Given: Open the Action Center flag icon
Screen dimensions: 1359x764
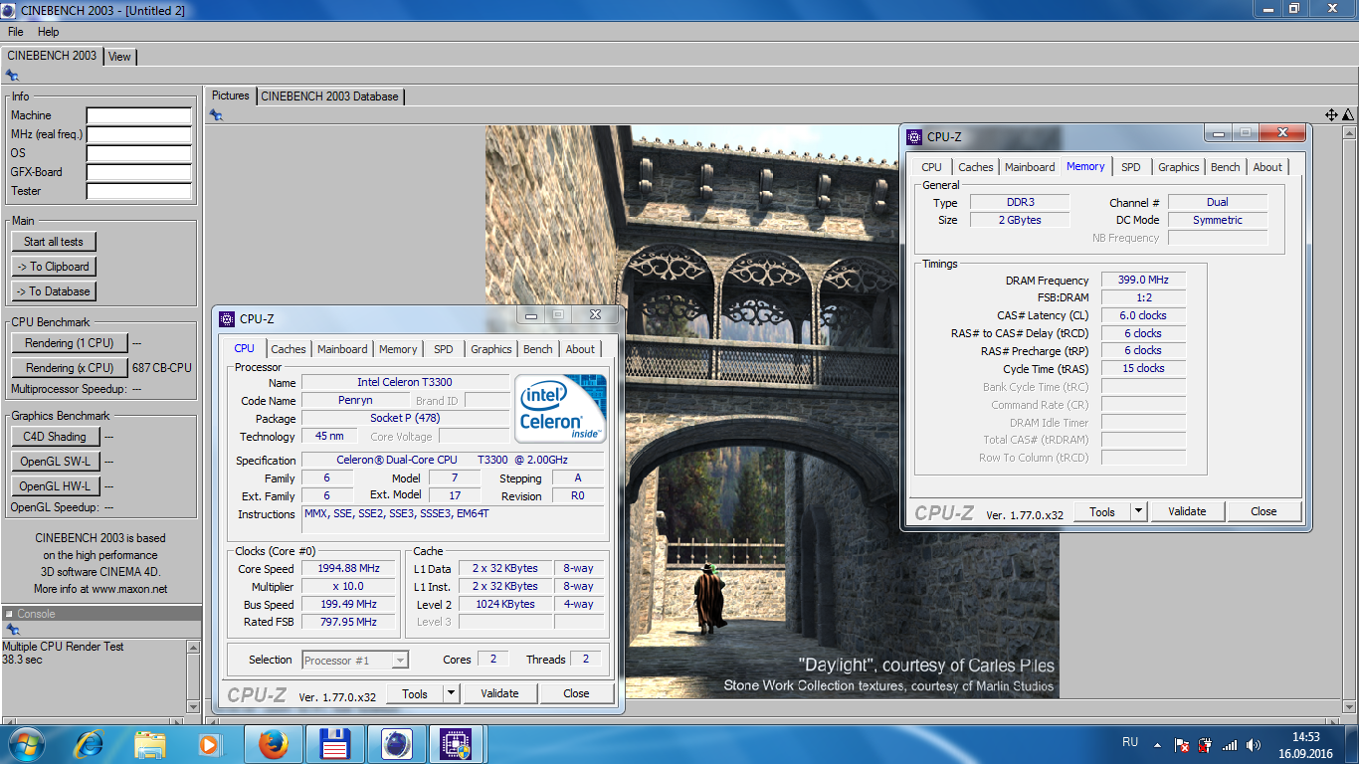Looking at the screenshot, I should pyautogui.click(x=1182, y=744).
